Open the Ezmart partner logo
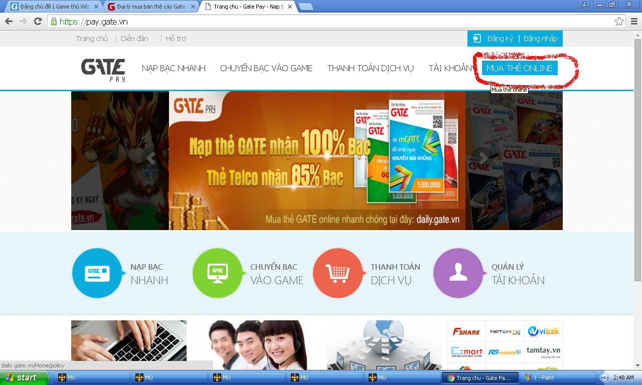 [x=466, y=352]
